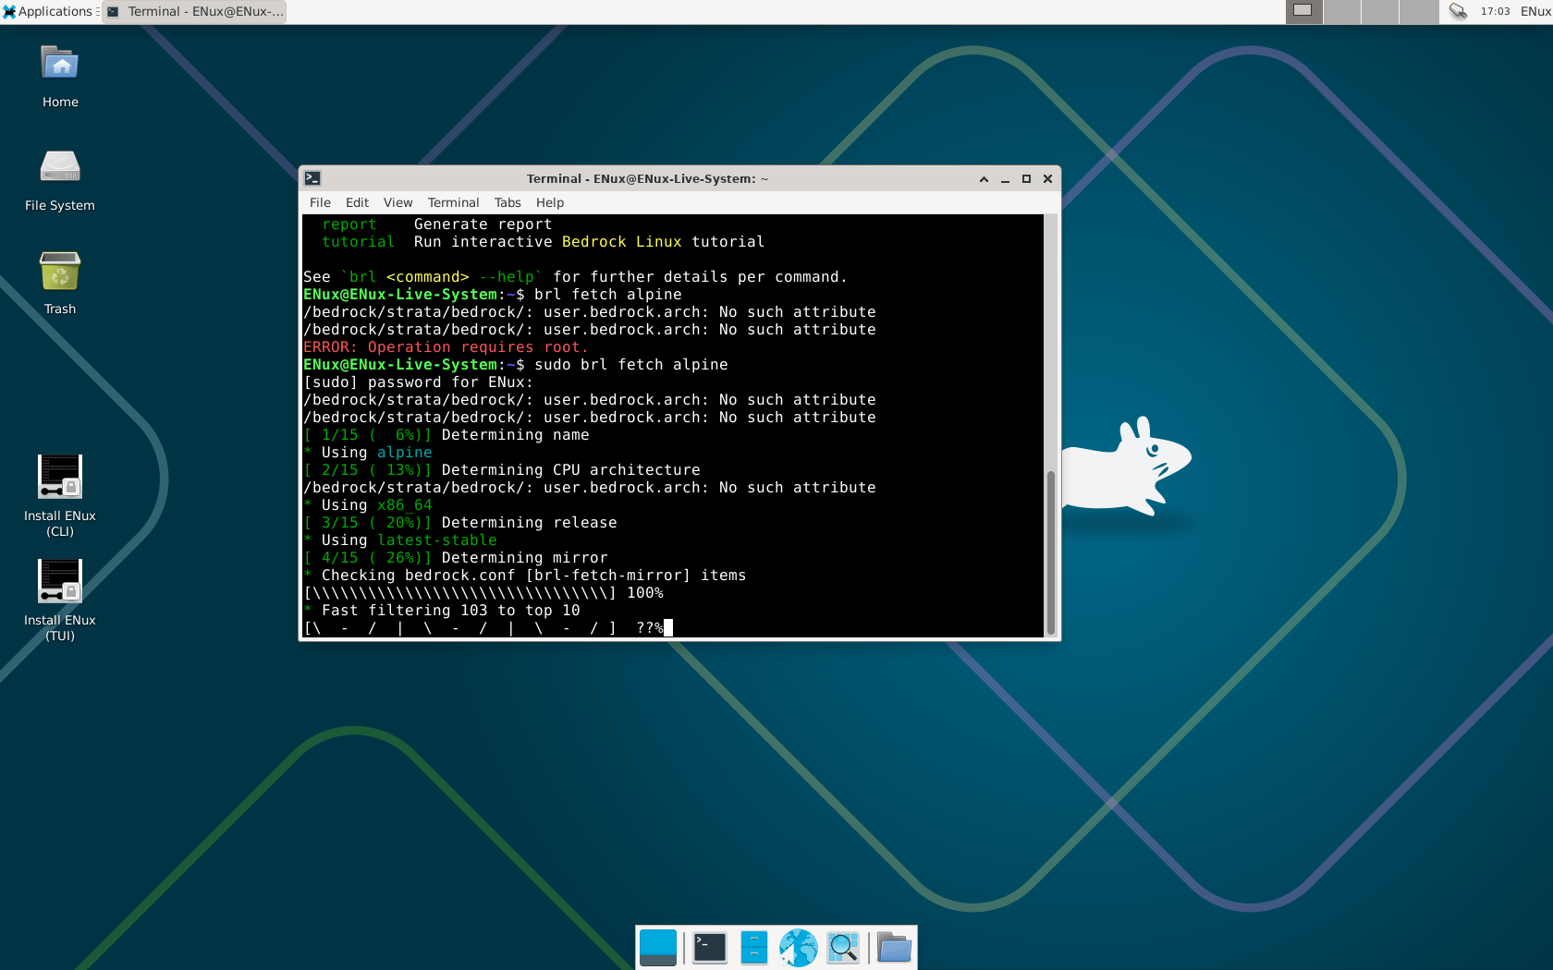Image resolution: width=1553 pixels, height=970 pixels.
Task: Switch to first workspace in pager
Action: click(1303, 11)
